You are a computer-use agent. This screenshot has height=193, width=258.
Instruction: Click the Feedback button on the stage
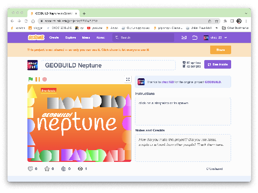pos(48,91)
